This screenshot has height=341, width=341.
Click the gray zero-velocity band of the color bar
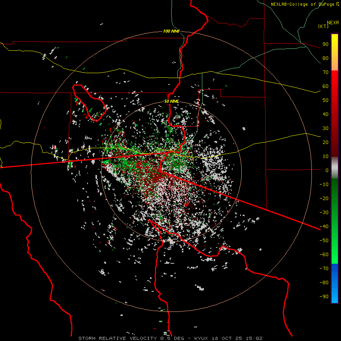point(335,168)
